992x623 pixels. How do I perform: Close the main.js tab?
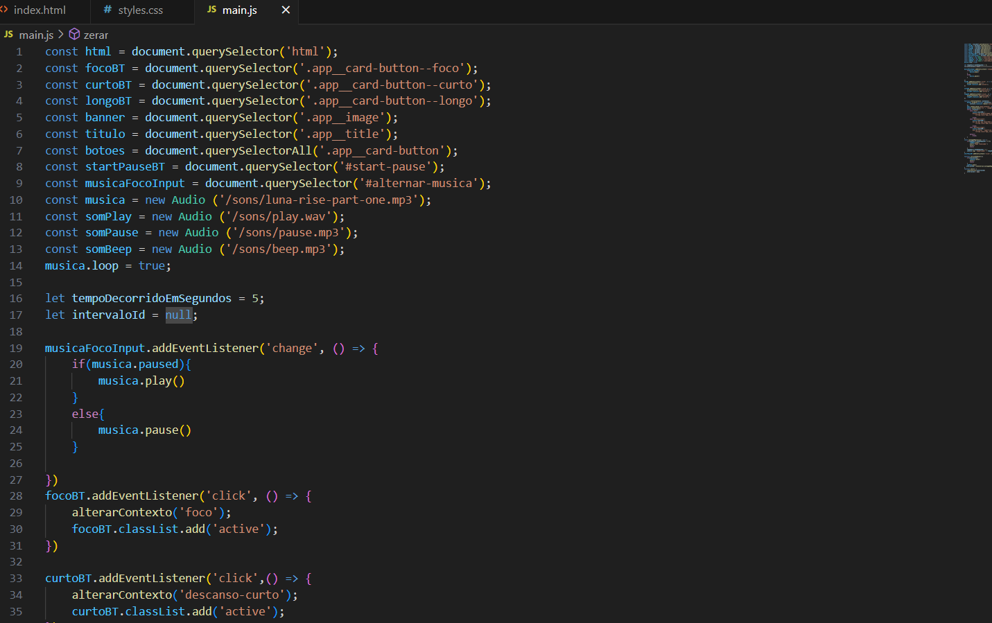pyautogui.click(x=286, y=10)
